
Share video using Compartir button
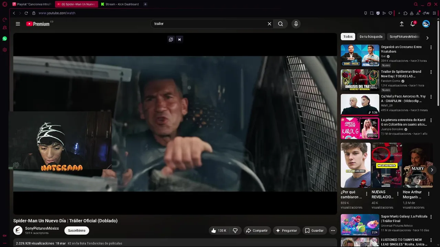(257, 231)
